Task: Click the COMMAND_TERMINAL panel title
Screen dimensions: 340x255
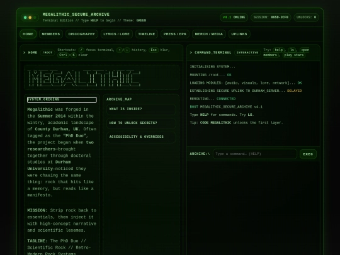Action: click(x=213, y=52)
